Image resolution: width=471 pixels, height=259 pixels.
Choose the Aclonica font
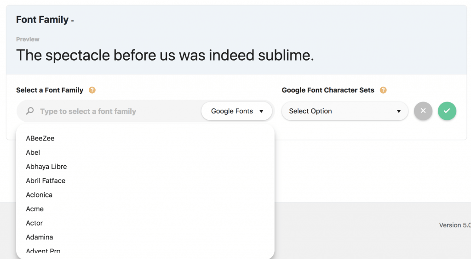click(x=39, y=195)
